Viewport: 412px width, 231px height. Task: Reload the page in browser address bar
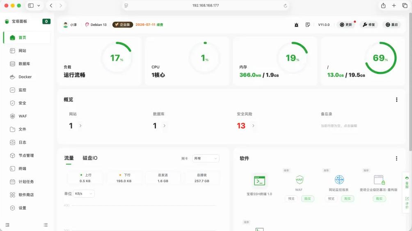(x=285, y=5)
